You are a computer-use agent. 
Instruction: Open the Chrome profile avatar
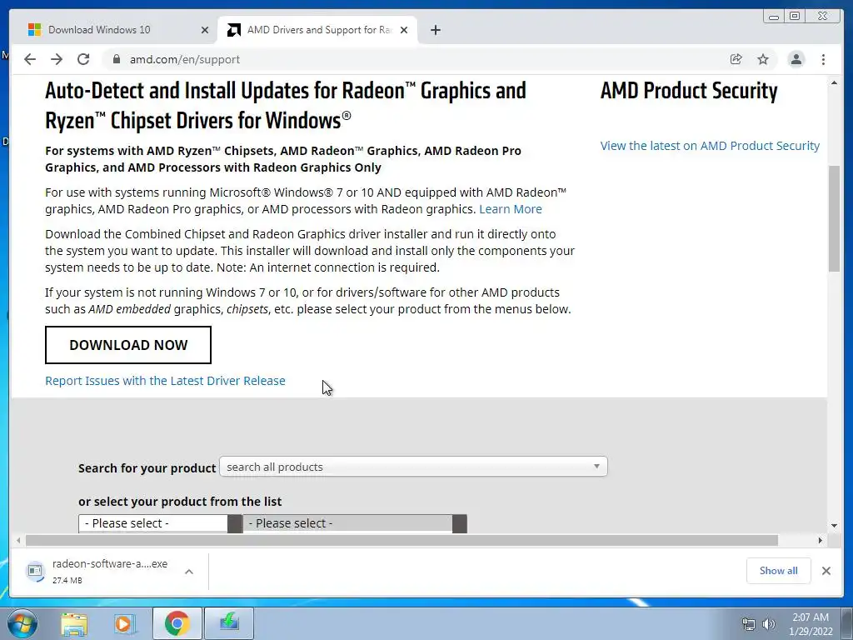[x=796, y=59]
